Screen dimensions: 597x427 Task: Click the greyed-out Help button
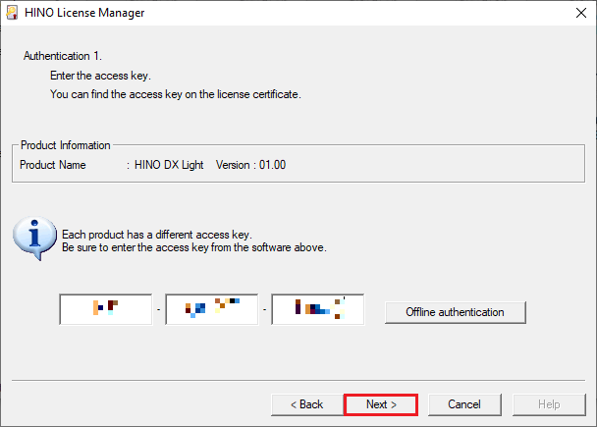click(x=549, y=404)
